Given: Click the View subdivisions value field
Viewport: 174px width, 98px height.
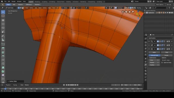Looking at the screenshot, I should (x=154, y=60).
